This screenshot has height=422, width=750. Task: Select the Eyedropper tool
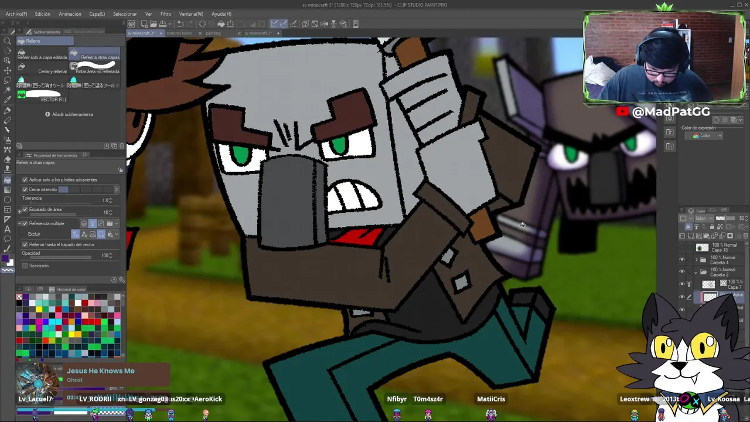tap(7, 100)
